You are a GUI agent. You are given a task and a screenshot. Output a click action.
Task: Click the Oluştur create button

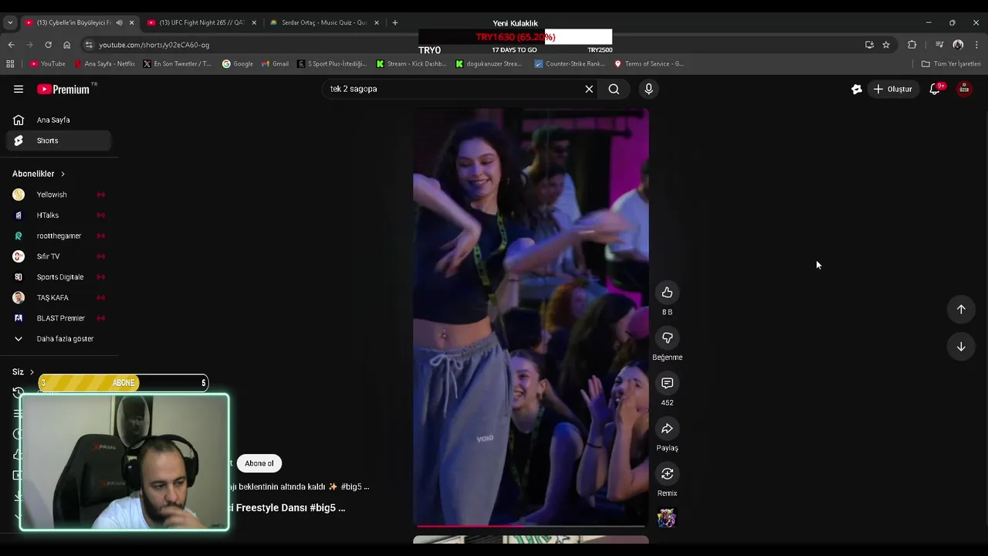(893, 89)
